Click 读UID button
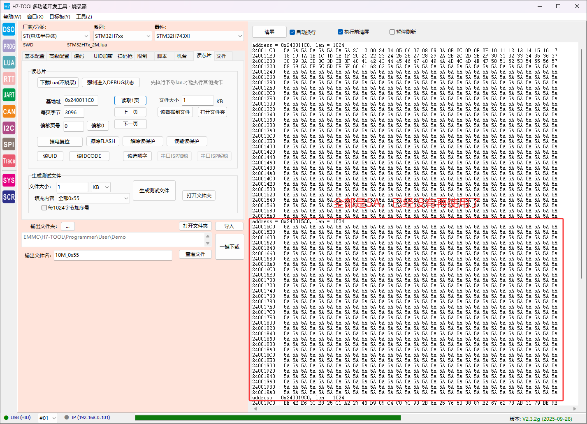The image size is (587, 424). click(50, 156)
